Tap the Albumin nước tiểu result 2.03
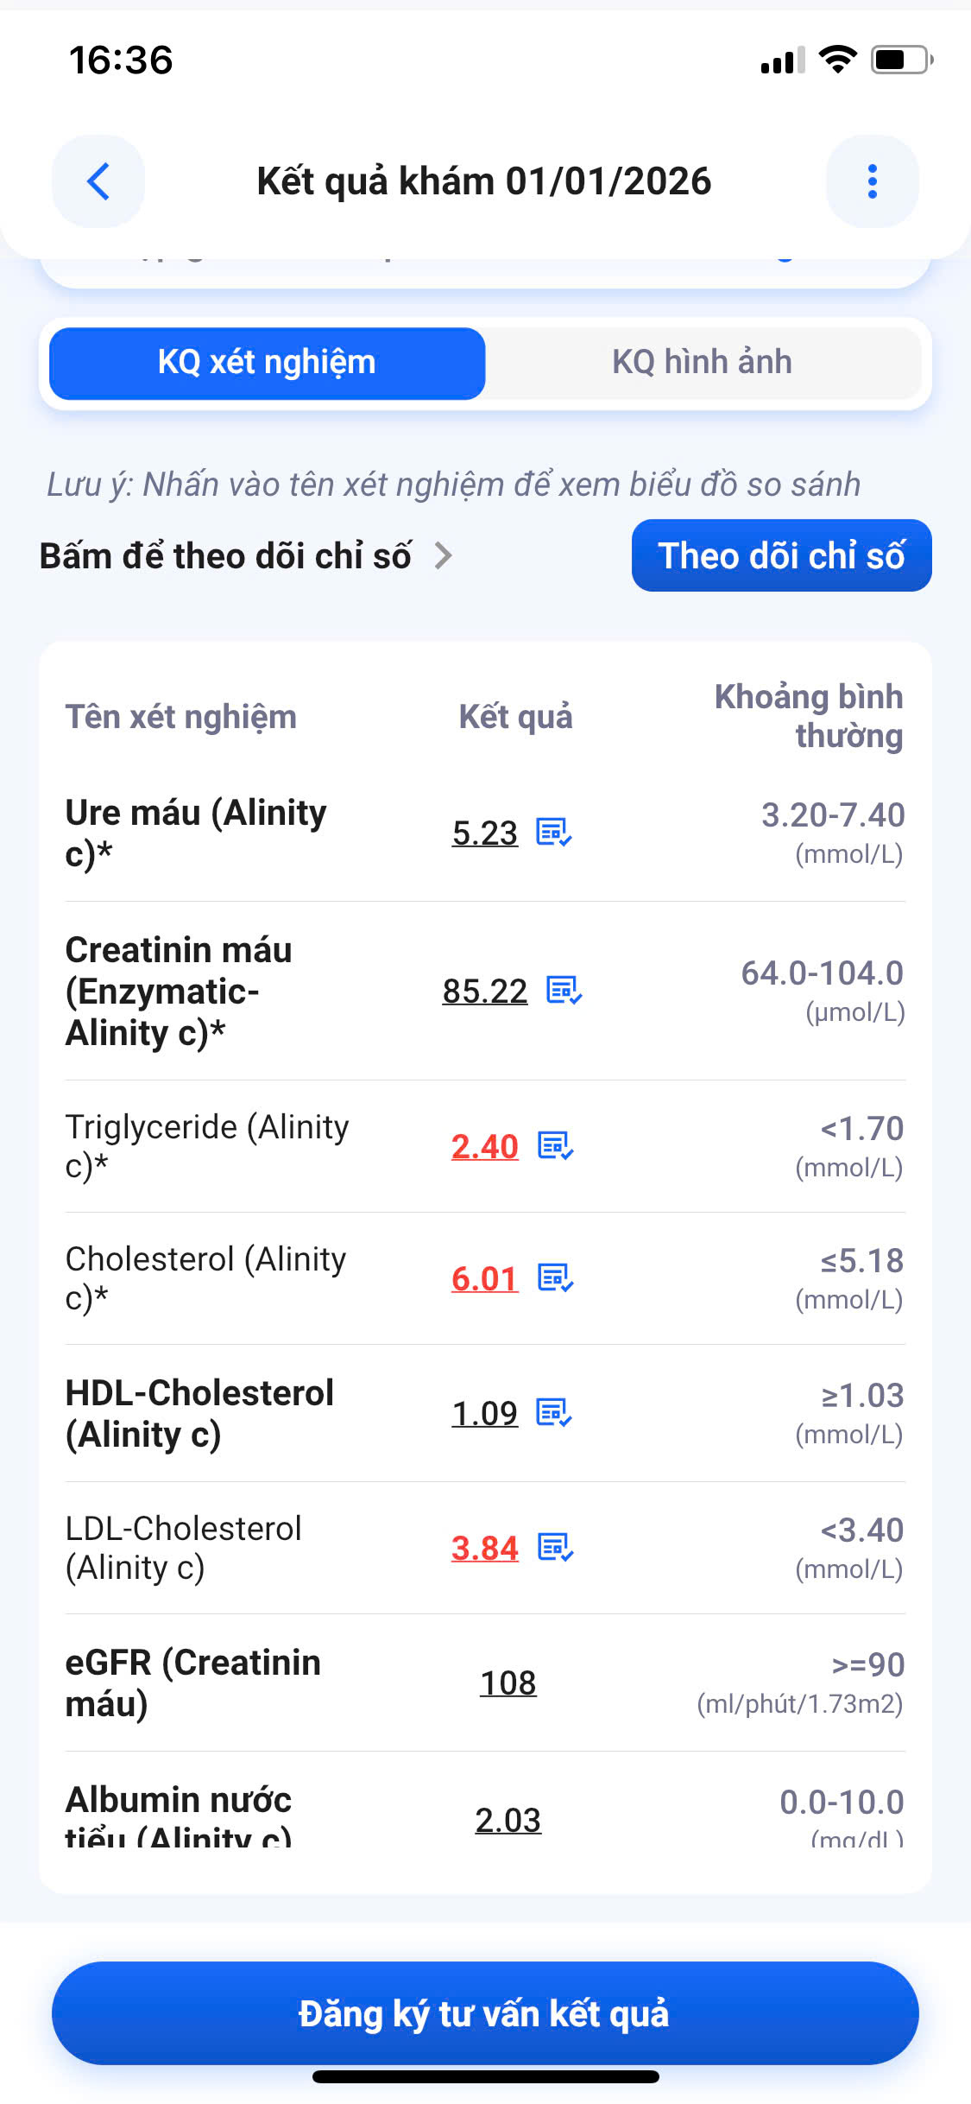971x2104 pixels. [x=508, y=1820]
